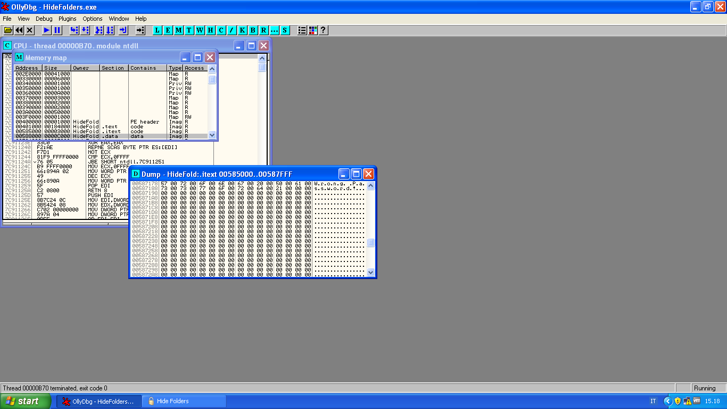Open the Window menu

119,19
